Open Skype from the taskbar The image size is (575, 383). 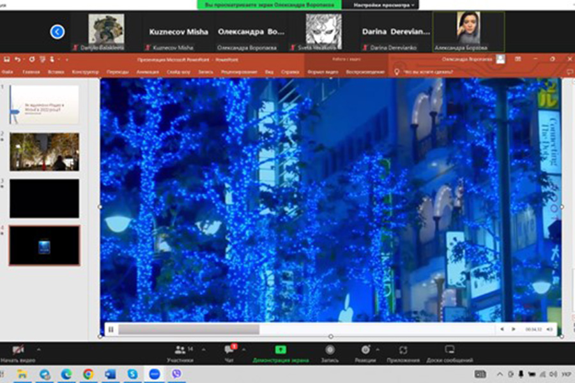click(132, 374)
